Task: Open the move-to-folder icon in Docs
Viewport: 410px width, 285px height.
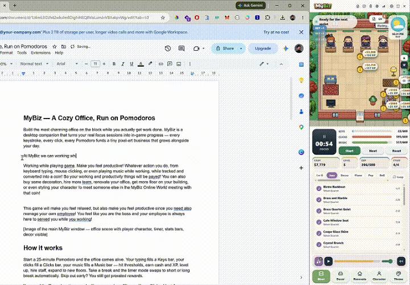Action: coord(64,47)
